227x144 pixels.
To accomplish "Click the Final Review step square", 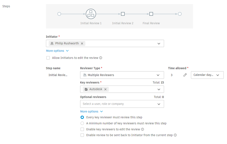I will (151, 14).
